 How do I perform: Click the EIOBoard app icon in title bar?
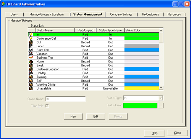(3, 4)
